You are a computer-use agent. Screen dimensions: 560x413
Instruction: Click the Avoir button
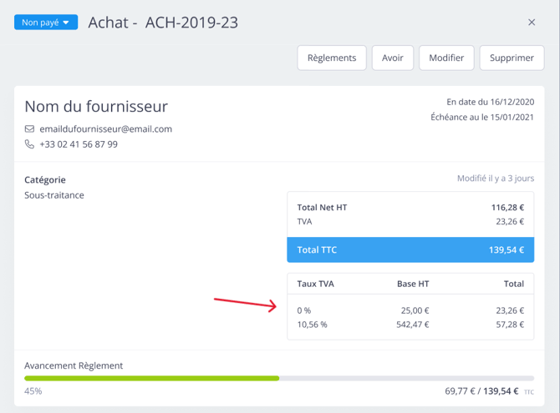pyautogui.click(x=392, y=58)
